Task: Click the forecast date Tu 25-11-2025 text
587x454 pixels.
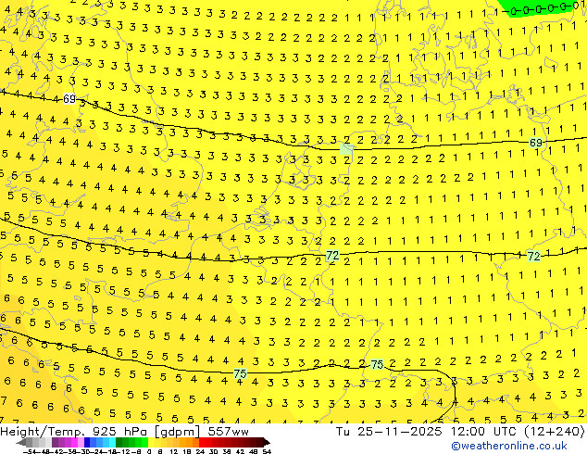Action: (x=389, y=432)
